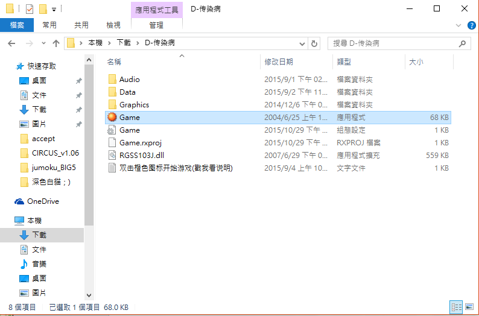Viewport: 479px width, 316px height.
Task: Customize quick access toolbar dropdown arrow
Action: tap(54, 10)
